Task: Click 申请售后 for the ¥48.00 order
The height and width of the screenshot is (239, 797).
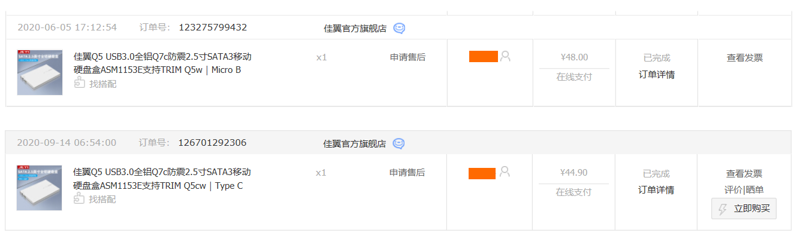Action: click(407, 57)
